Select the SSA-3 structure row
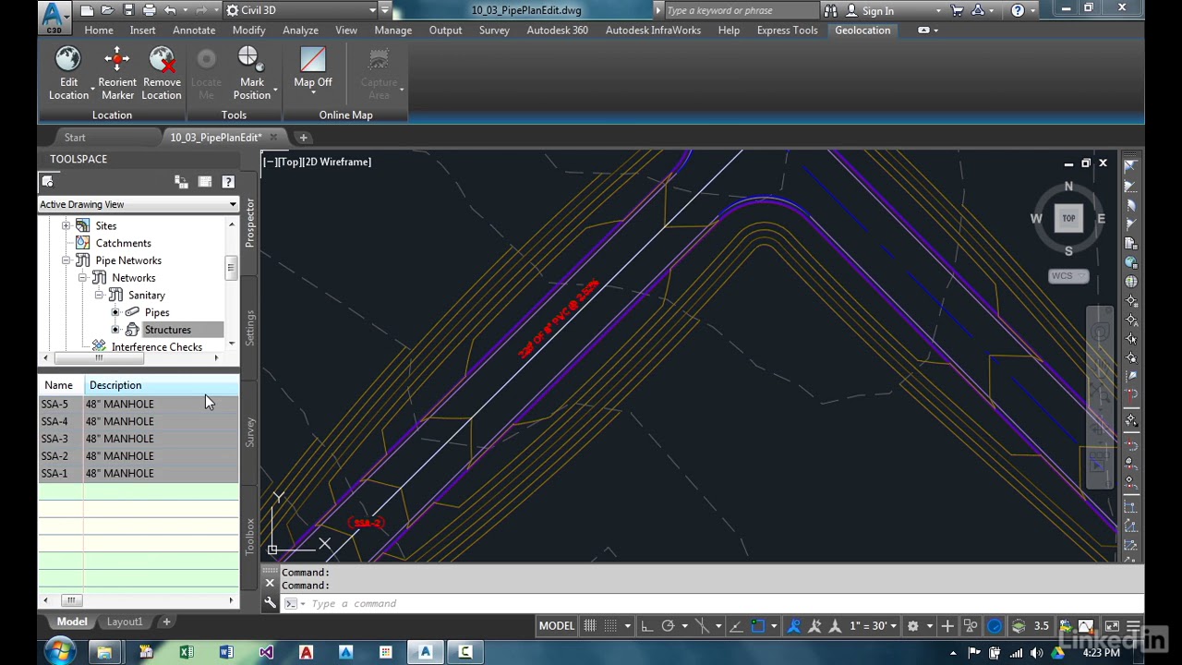Screen dimensions: 1182x665 139,439
